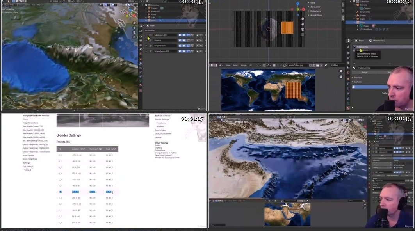Expand the Subdivision.001 modifier panel

click(x=146, y=35)
